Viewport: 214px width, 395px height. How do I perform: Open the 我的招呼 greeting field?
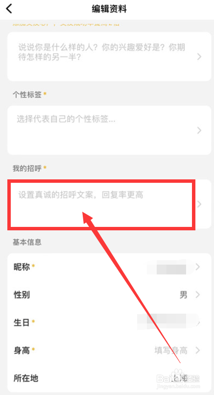pos(109,204)
